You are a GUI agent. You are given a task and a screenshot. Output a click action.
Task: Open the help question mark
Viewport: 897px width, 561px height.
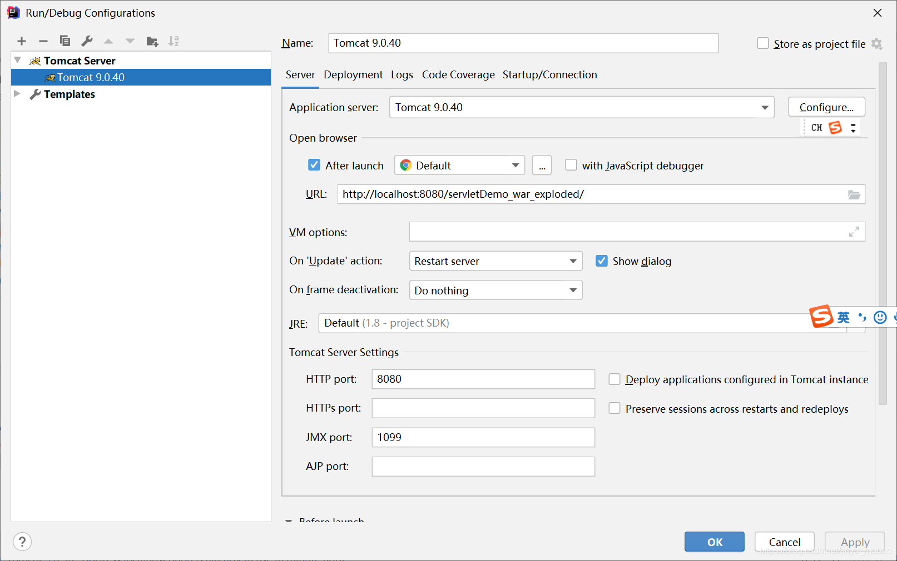click(22, 542)
